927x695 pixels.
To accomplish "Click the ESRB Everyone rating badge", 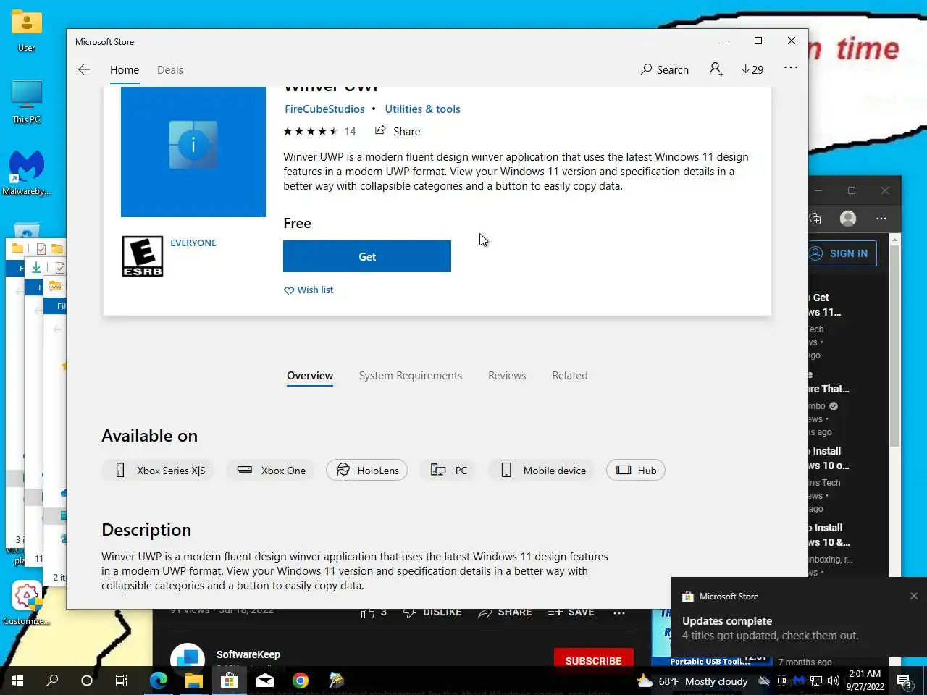I will tap(143, 256).
